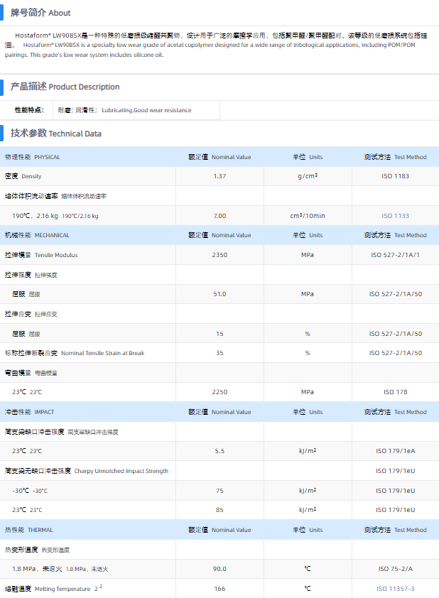Select the yield strain value 15
Image resolution: width=439 pixels, height=598 pixels.
pyautogui.click(x=220, y=334)
